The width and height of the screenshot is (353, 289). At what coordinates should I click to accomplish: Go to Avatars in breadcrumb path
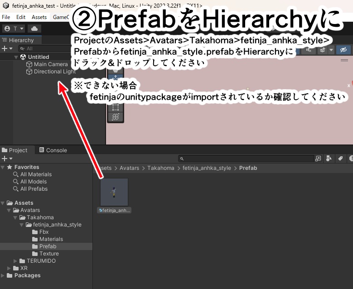(x=129, y=168)
